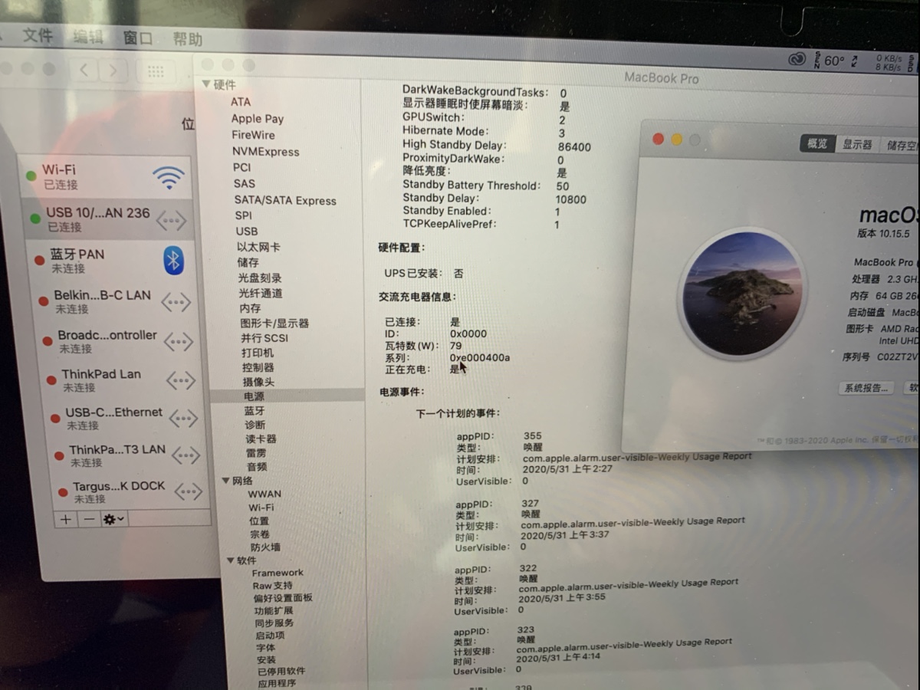Open Creative Cloud menu bar icon
The height and width of the screenshot is (690, 920).
[x=797, y=59]
